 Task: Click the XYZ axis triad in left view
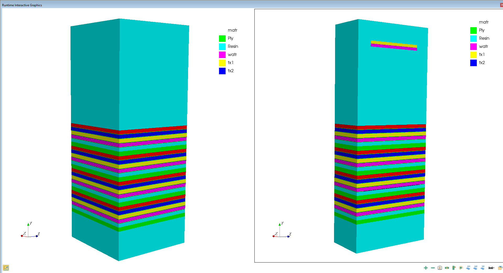coord(30,230)
